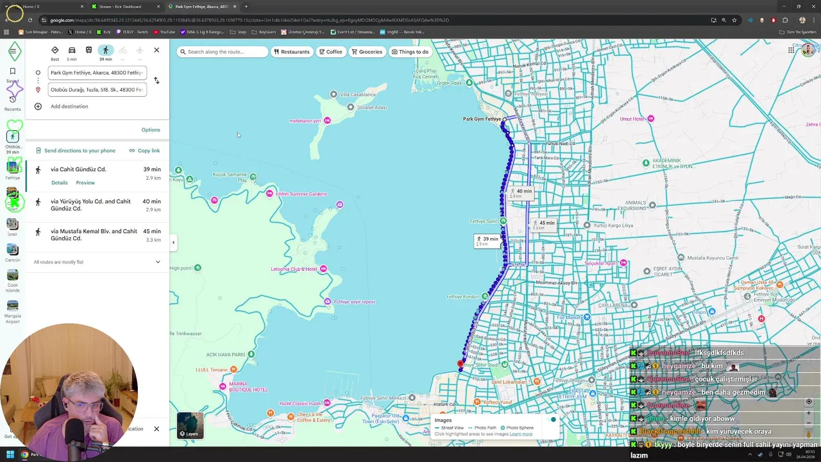
Task: Send directions to your phone
Action: tap(76, 151)
